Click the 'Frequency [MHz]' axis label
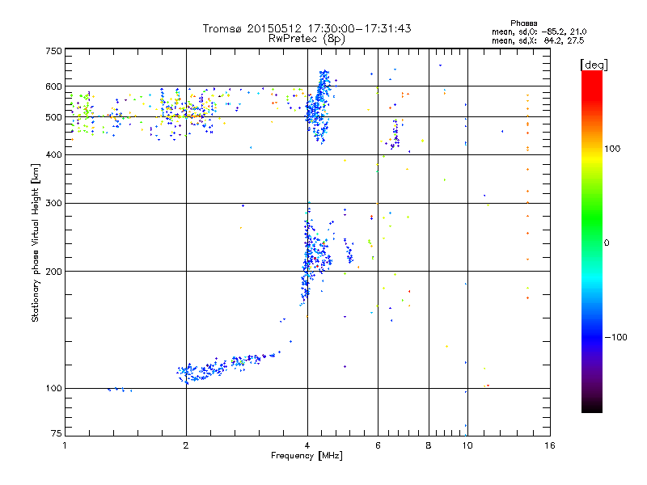The image size is (647, 485). pyautogui.click(x=307, y=456)
